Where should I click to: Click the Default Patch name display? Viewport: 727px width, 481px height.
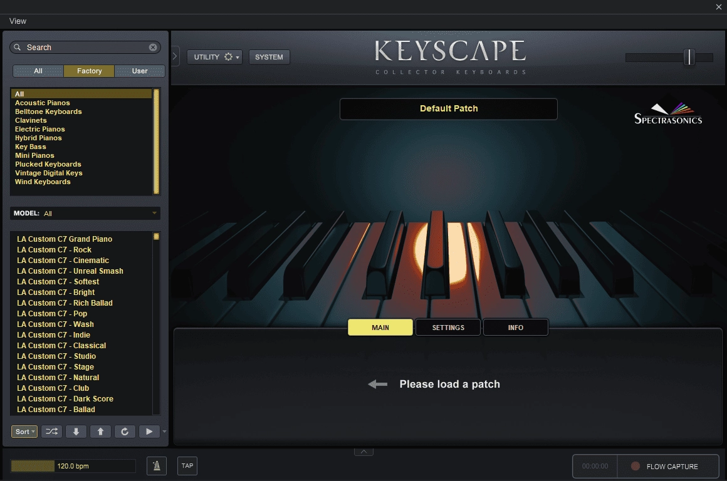point(448,109)
